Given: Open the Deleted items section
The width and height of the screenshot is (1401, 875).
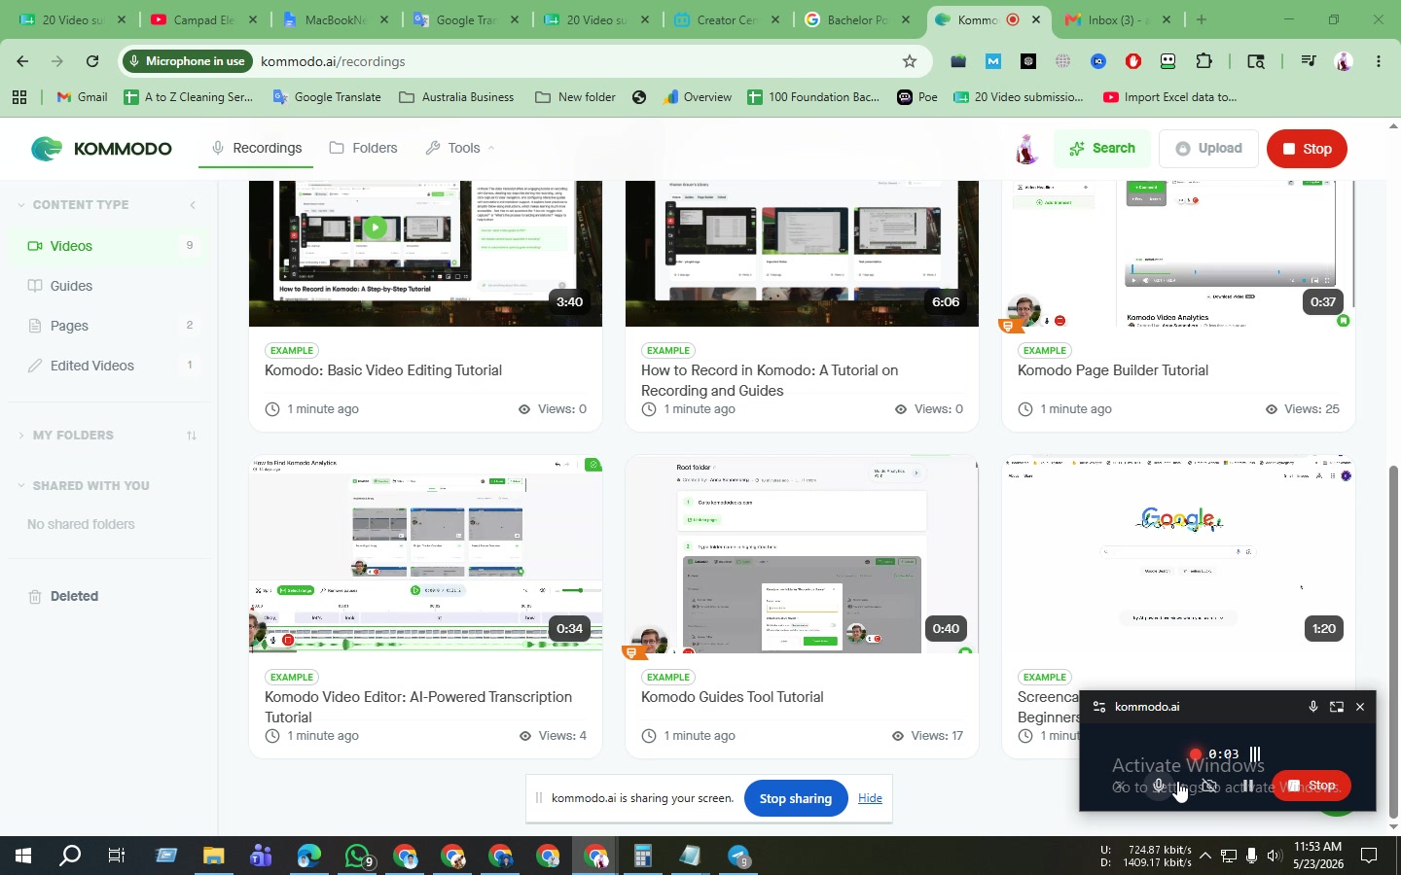Looking at the screenshot, I should coord(63,596).
